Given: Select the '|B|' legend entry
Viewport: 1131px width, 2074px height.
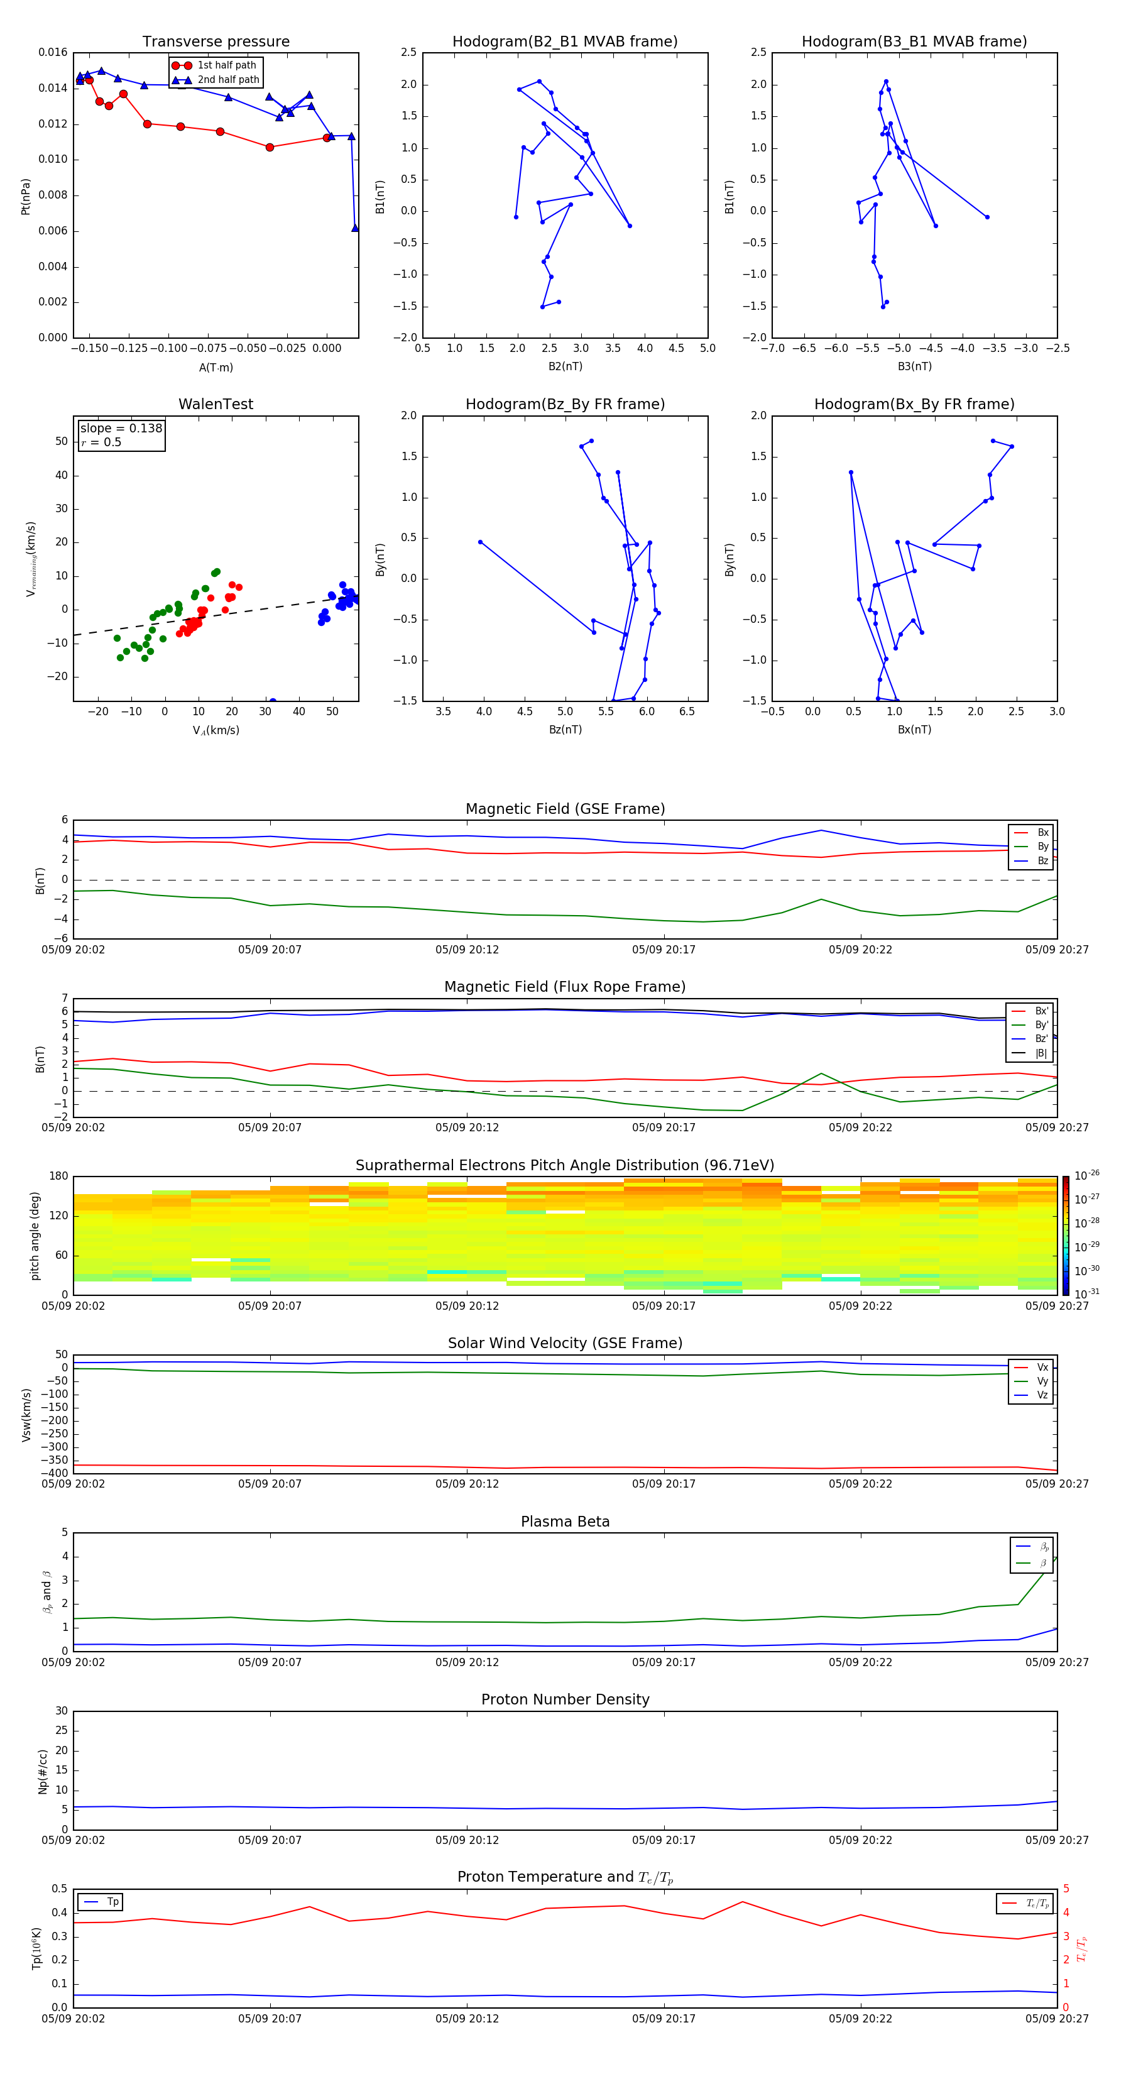Looking at the screenshot, I should 1030,1053.
